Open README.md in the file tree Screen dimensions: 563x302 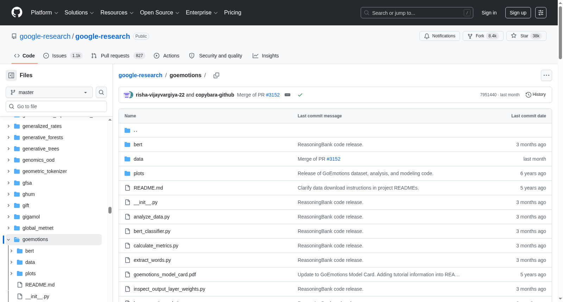pyautogui.click(x=40, y=285)
